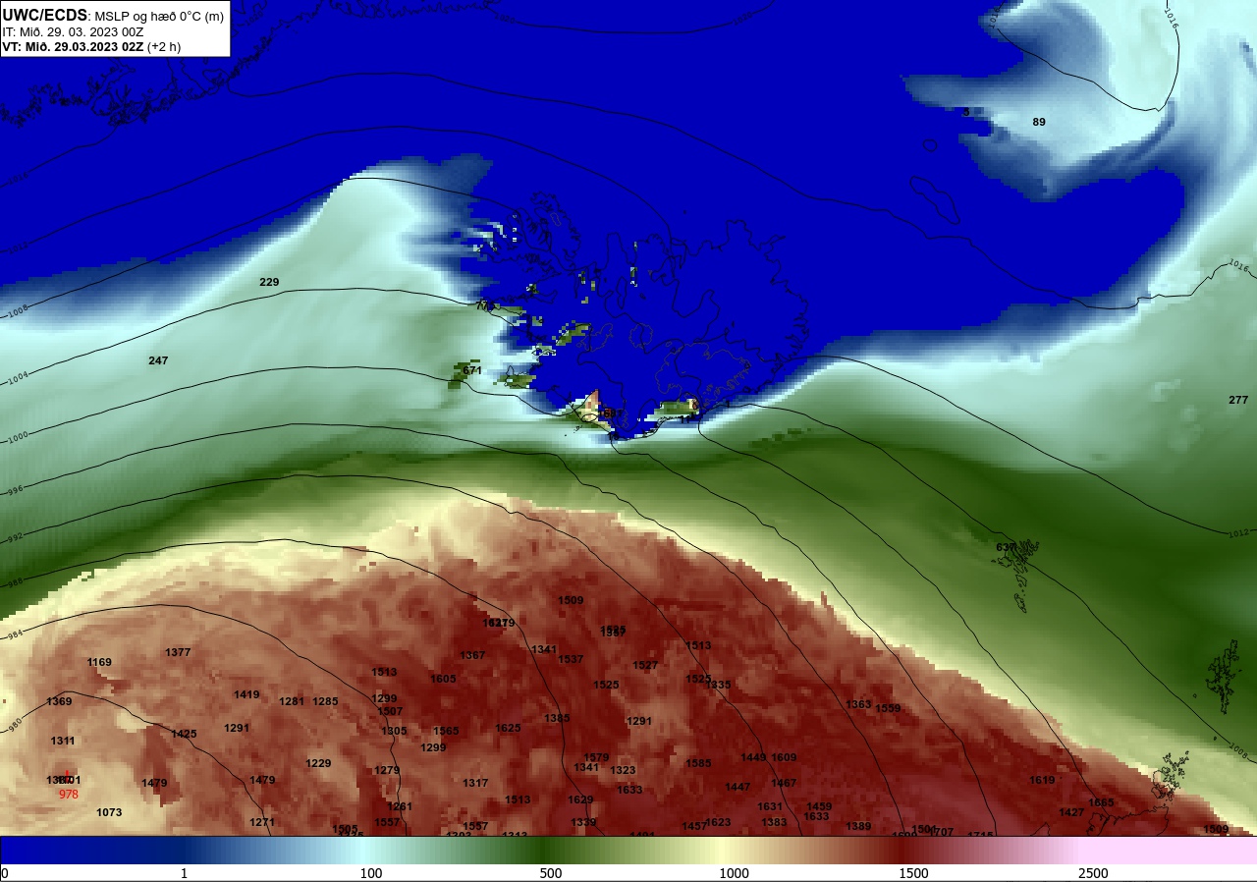This screenshot has width=1257, height=882.
Task: Click the map value "637"
Action: point(1006,547)
